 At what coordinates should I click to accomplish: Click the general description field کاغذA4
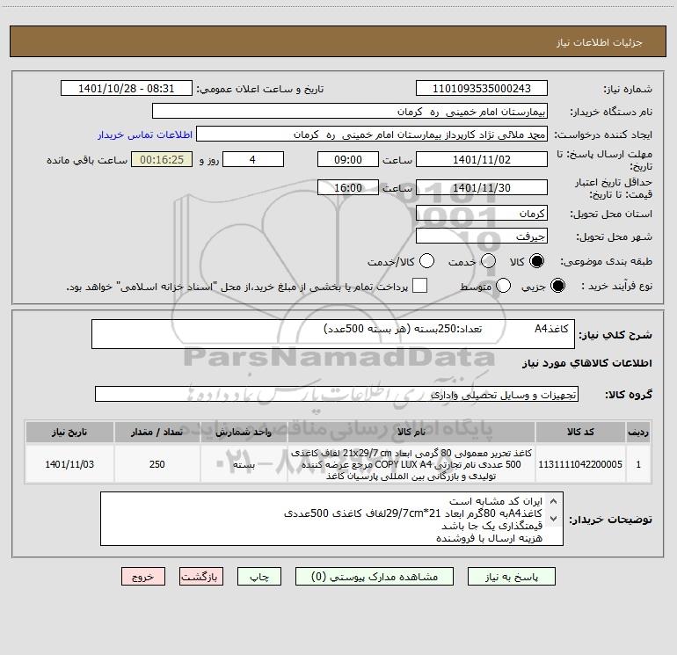pos(333,334)
